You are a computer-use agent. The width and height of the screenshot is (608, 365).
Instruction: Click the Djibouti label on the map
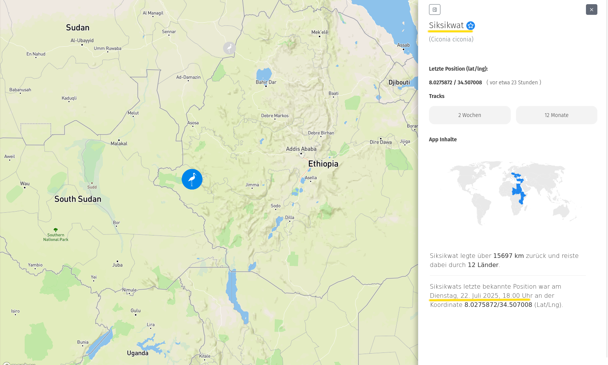tap(399, 82)
